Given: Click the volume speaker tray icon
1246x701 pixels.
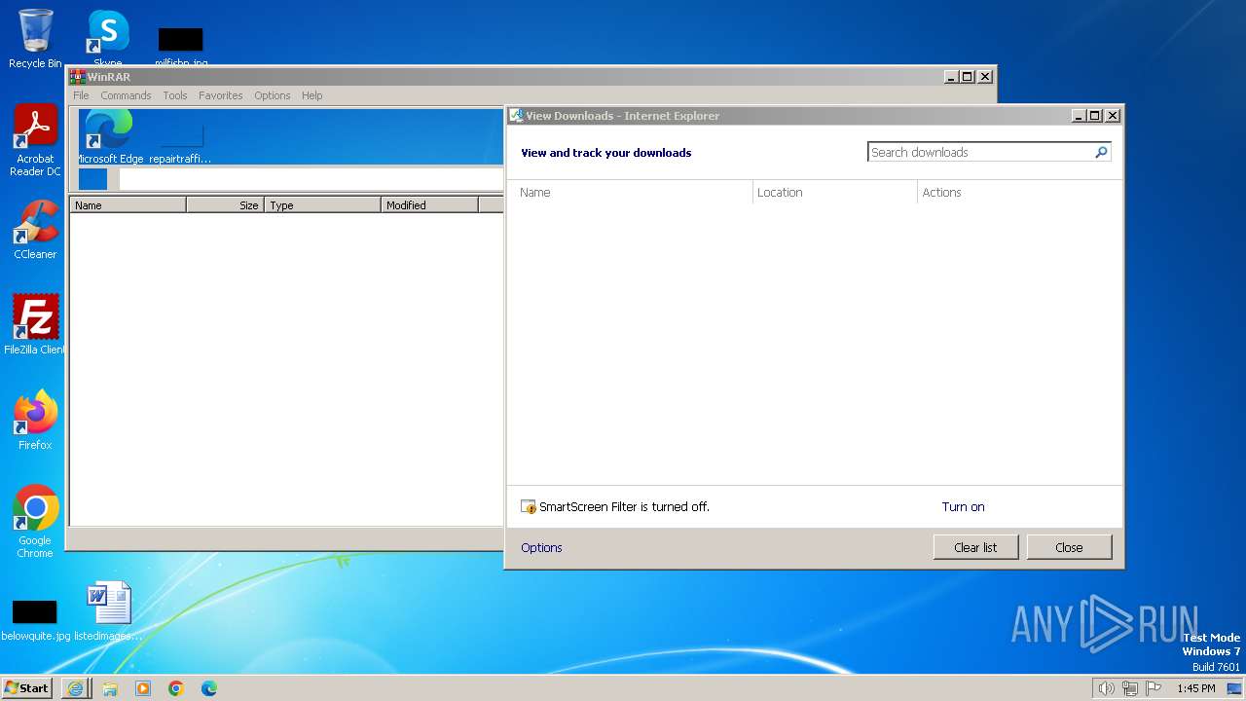Looking at the screenshot, I should [1107, 688].
